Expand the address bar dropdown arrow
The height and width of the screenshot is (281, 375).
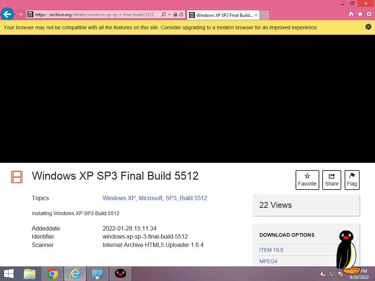pos(169,15)
